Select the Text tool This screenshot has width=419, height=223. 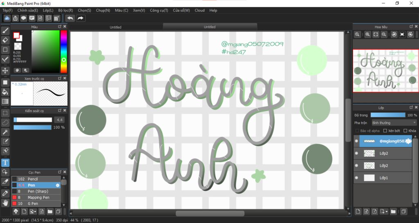click(5, 163)
